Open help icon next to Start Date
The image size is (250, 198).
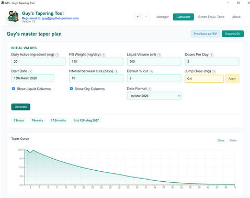pyautogui.click(x=30, y=71)
